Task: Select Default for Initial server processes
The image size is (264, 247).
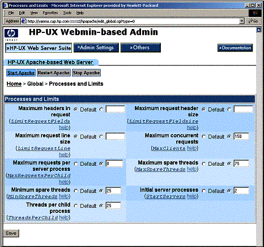Action: (204, 191)
